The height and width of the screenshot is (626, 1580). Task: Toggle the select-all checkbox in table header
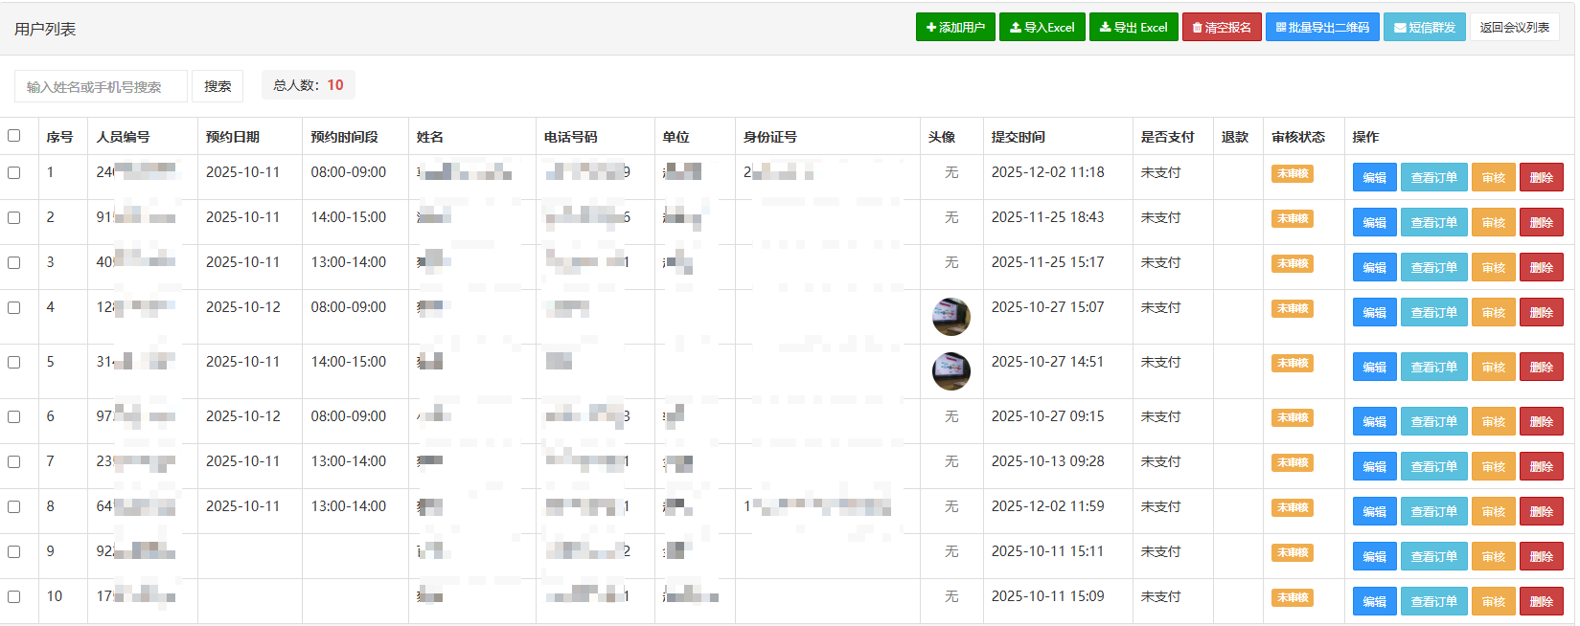[14, 136]
